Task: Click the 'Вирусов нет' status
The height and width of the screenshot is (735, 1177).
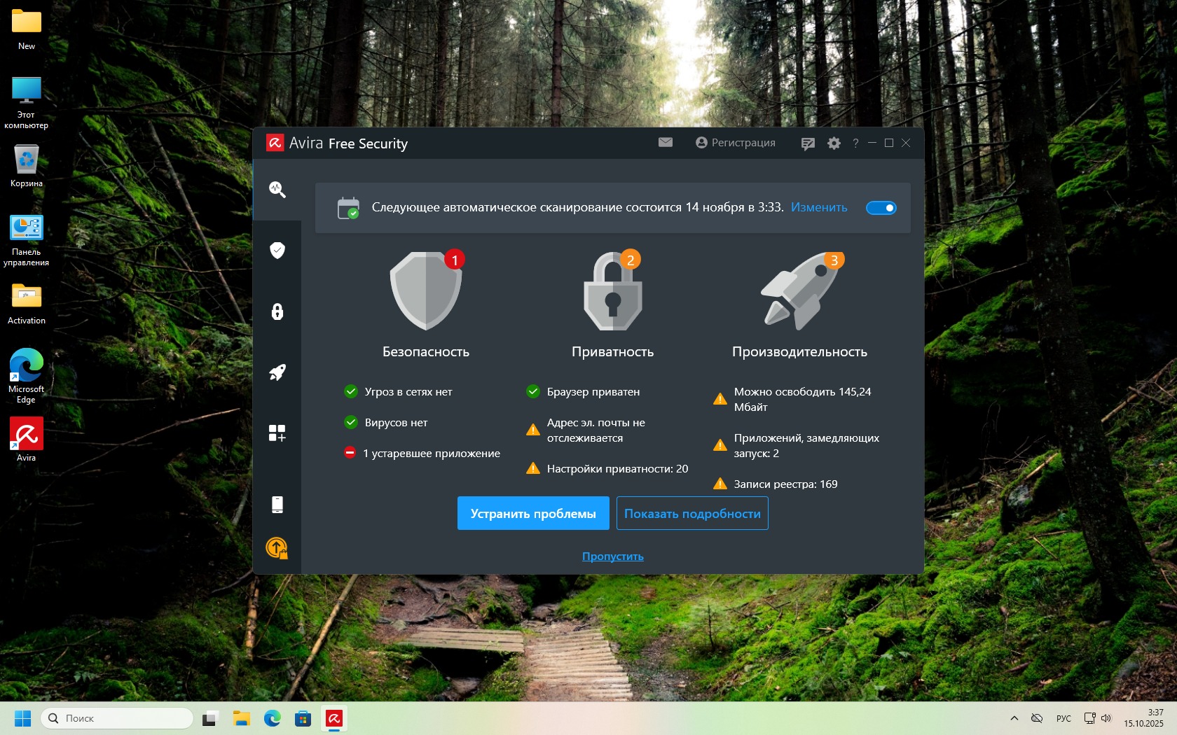Action: point(386,423)
